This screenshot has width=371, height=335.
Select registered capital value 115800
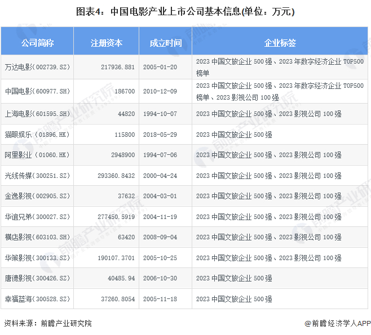125,135
